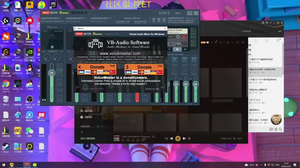Show hidden system tray icons
The height and width of the screenshot is (168, 300).
(261, 165)
